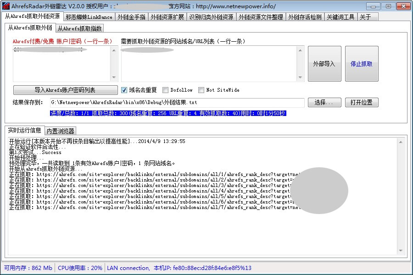Screen dimensions: 413x275
Task: Click the 正在抓取 log line with all/3/
Action: tap(150, 186)
